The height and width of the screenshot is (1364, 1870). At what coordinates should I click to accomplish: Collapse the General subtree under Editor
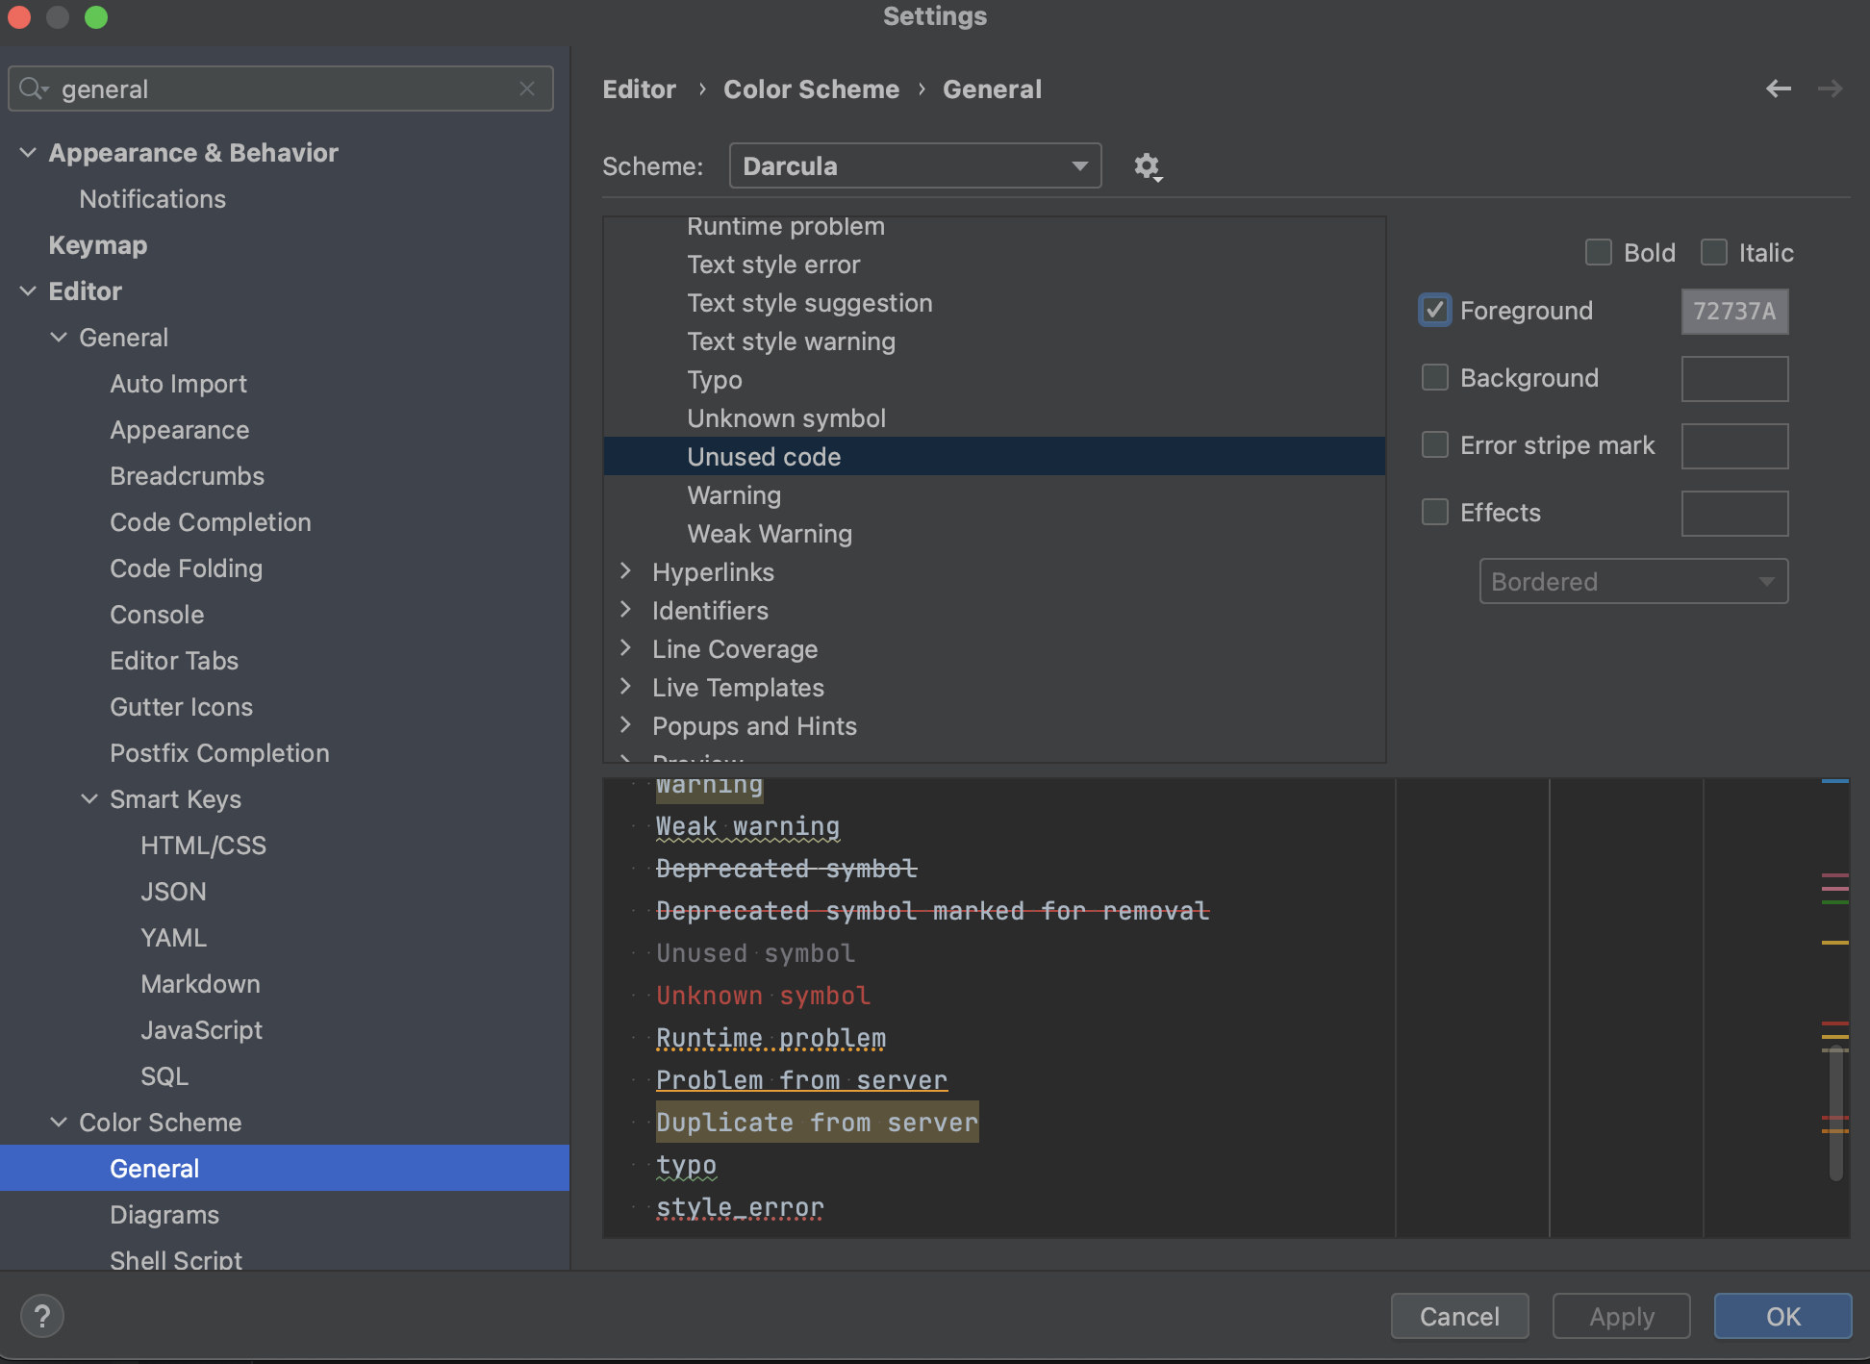(x=59, y=337)
